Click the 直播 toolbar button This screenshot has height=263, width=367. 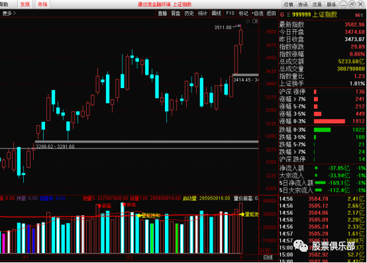click(x=162, y=13)
